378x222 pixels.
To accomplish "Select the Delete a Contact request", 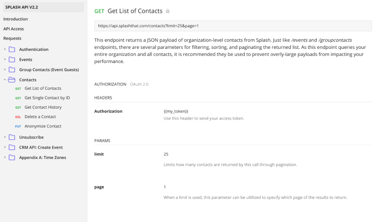I will pyautogui.click(x=40, y=117).
